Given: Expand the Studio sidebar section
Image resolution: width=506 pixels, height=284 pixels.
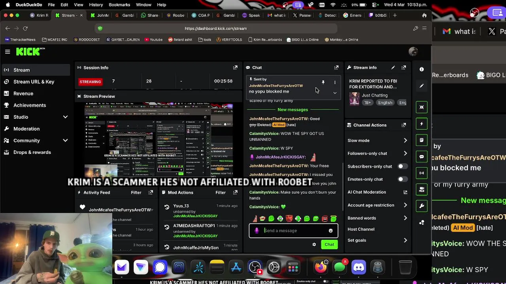Looking at the screenshot, I should (65, 117).
